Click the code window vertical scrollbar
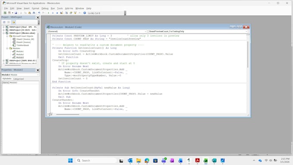 point(248,54)
